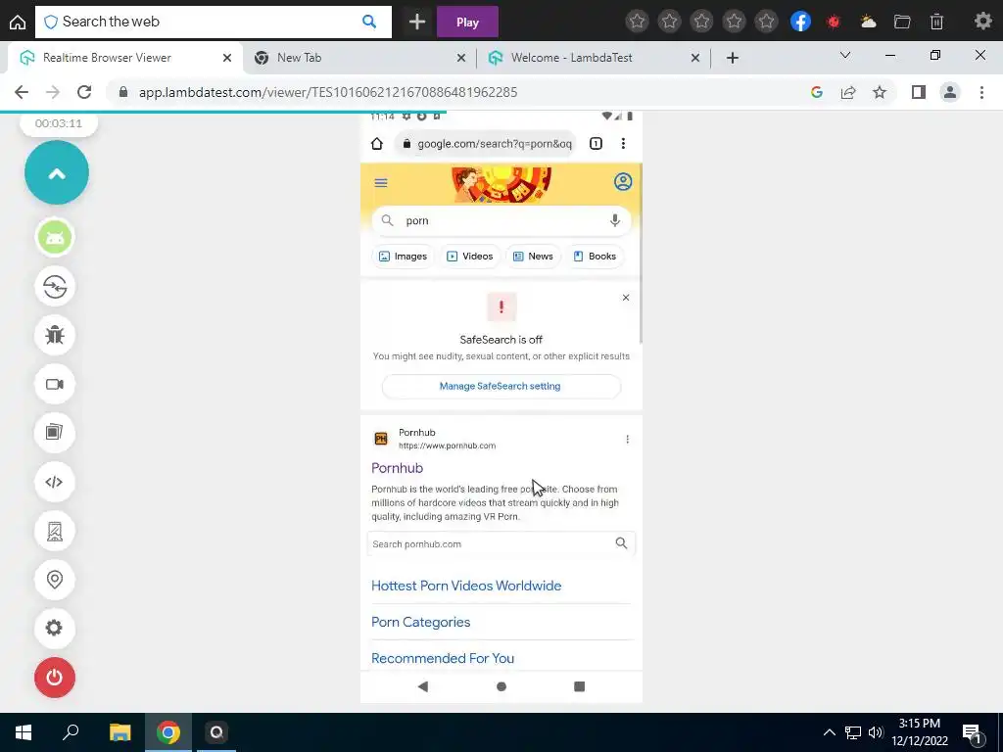Open the weather icon in the top bar
This screenshot has height=752, width=1003.
tap(868, 22)
